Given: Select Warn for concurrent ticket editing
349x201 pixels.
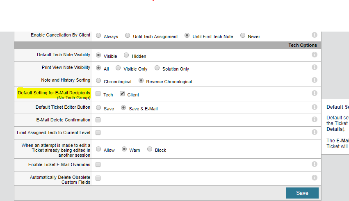Looking at the screenshot, I should [x=124, y=149].
